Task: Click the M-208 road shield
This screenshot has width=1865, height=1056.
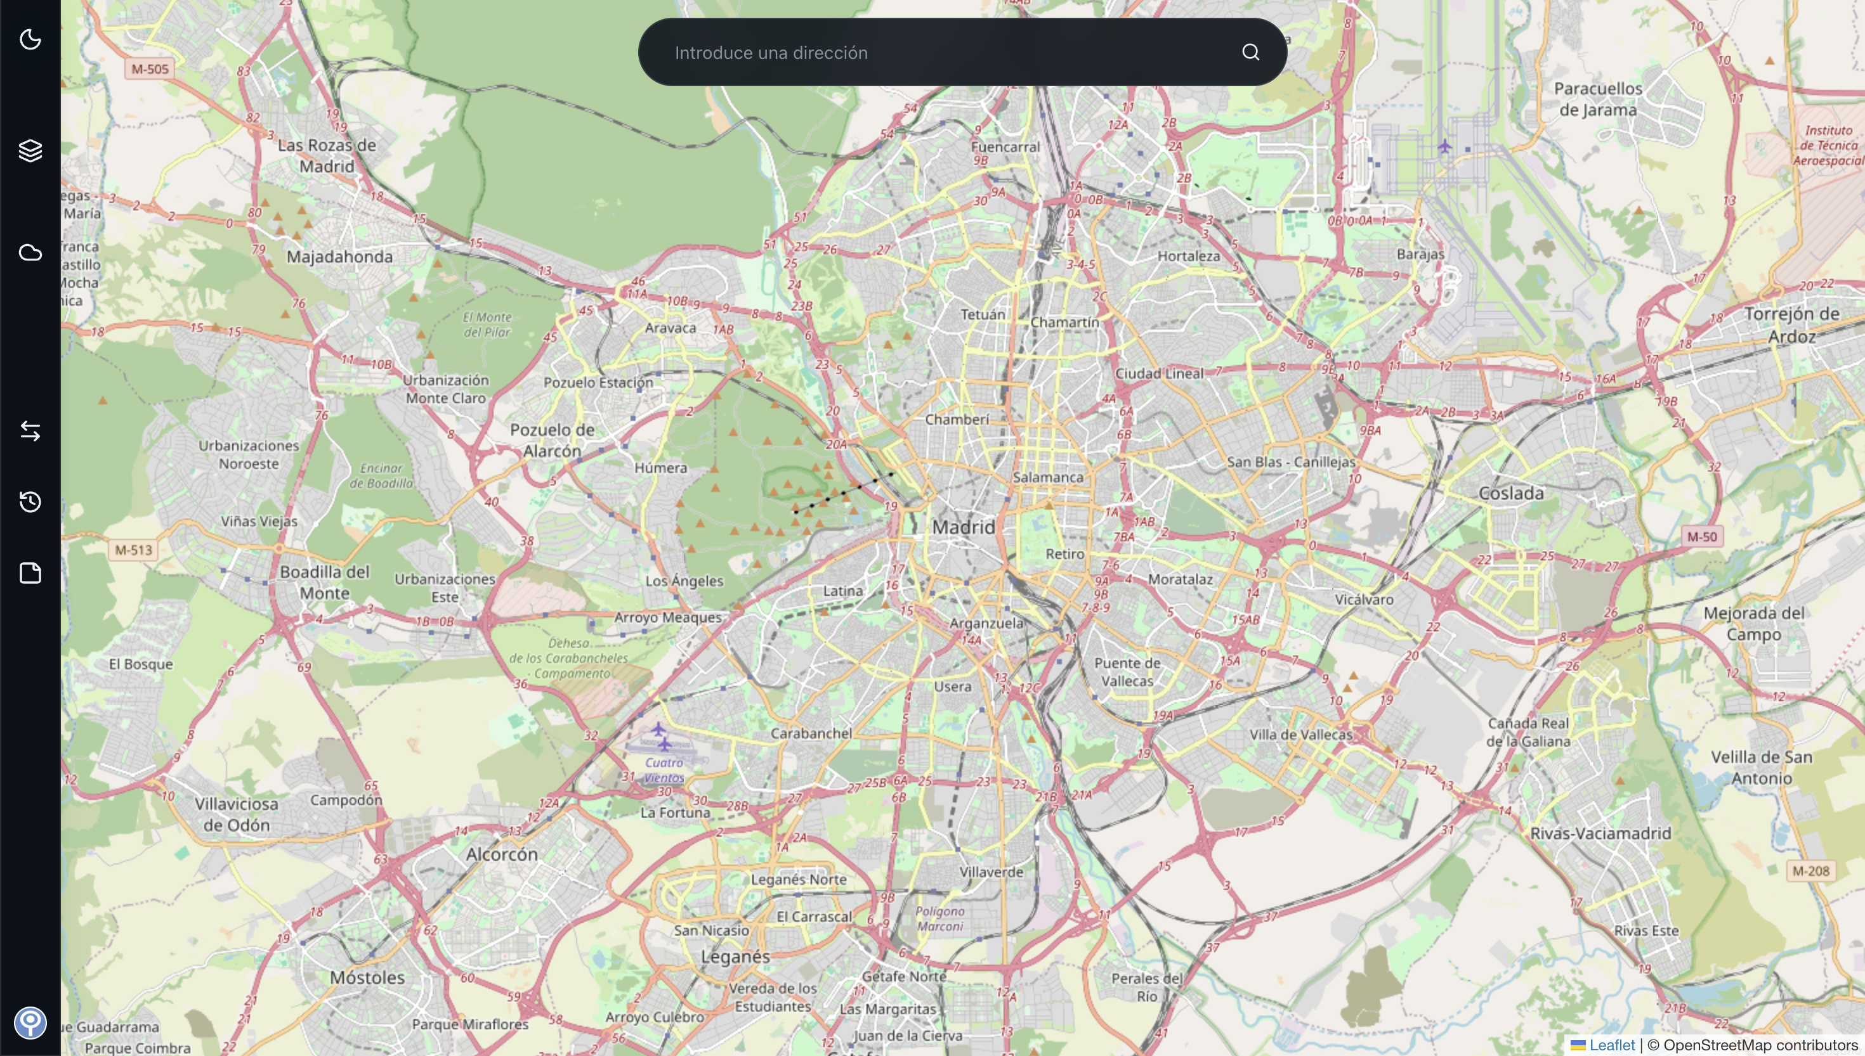Action: point(1810,870)
